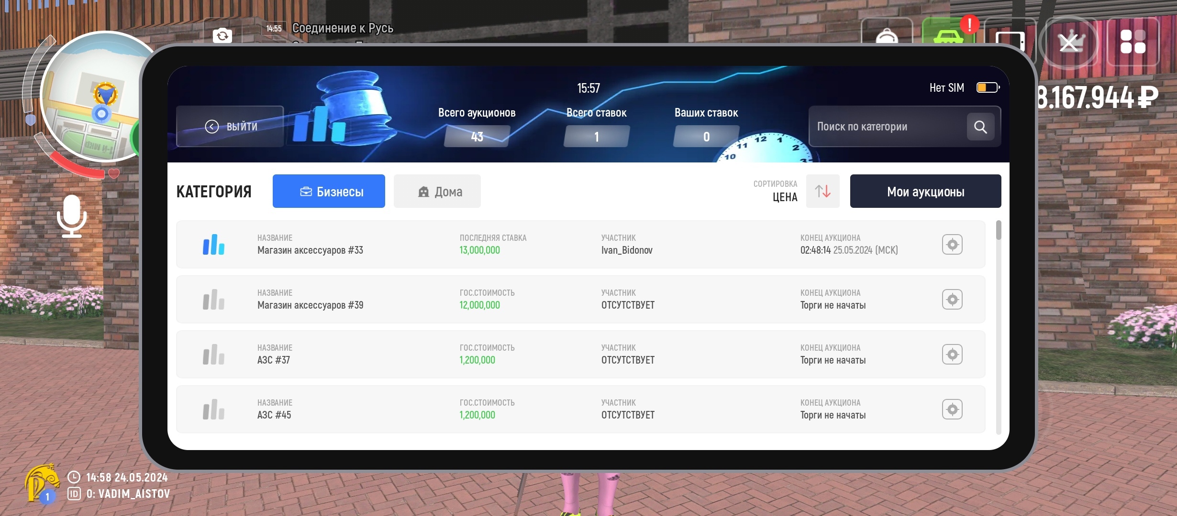Click location marker icon for АЗС #37
This screenshot has height=516, width=1177.
click(x=952, y=355)
